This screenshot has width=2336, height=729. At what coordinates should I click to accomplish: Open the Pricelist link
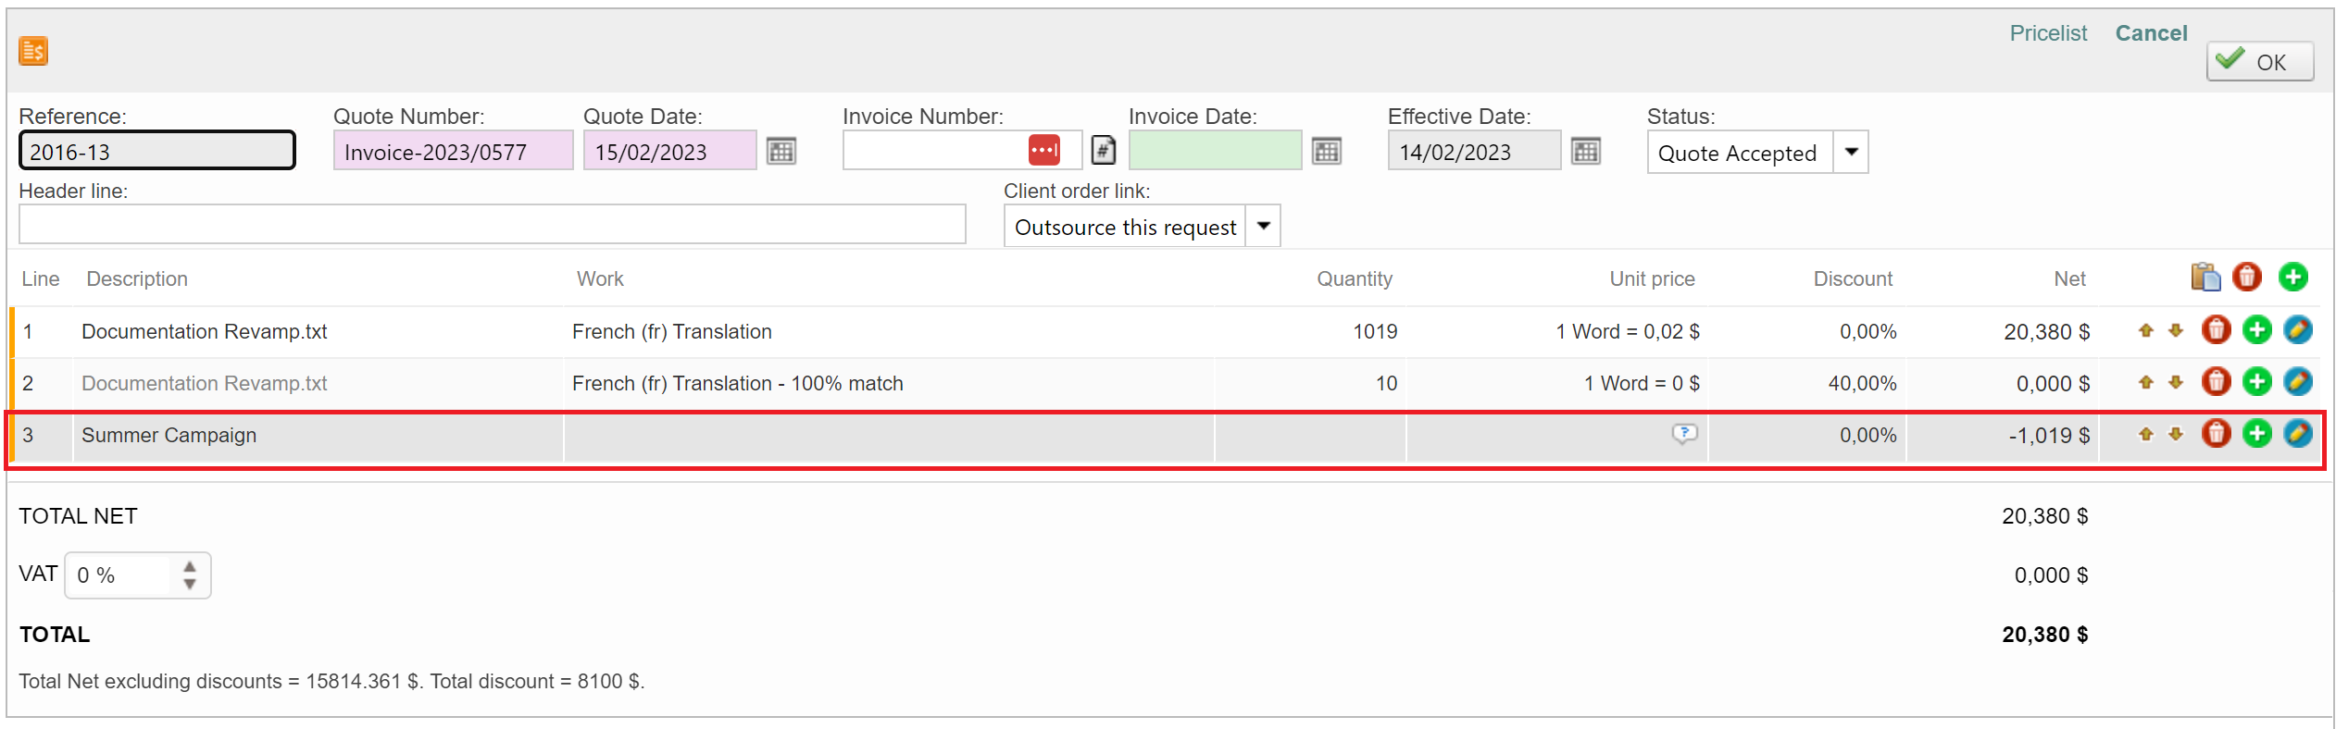pyautogui.click(x=2047, y=33)
